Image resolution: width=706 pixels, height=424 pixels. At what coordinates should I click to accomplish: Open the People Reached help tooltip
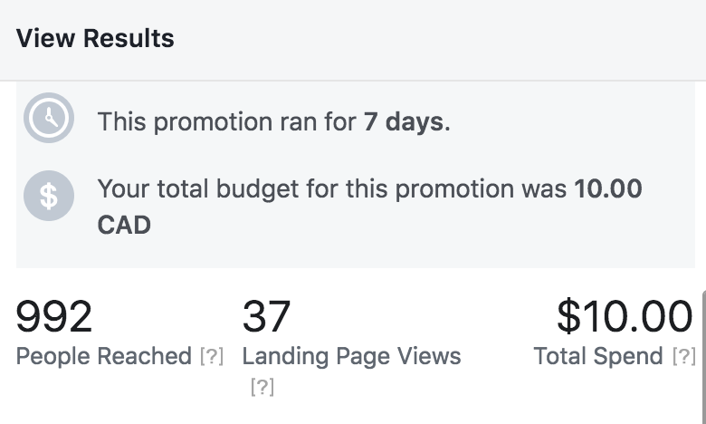pyautogui.click(x=212, y=356)
